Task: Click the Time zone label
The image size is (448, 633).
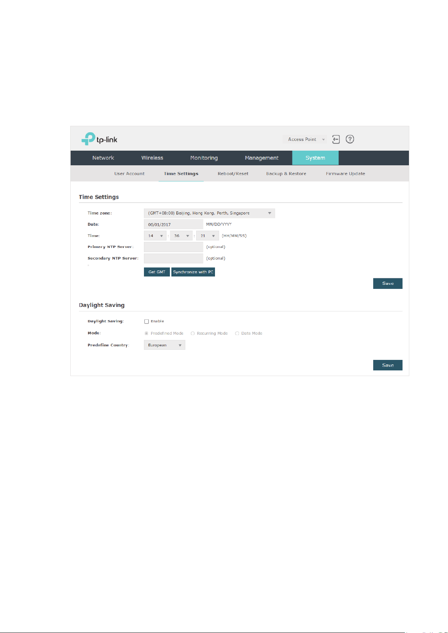Action: [100, 213]
